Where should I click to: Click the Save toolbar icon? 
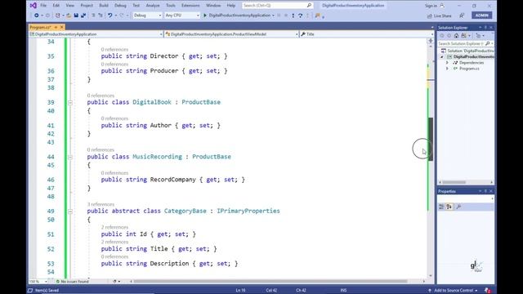coord(76,16)
